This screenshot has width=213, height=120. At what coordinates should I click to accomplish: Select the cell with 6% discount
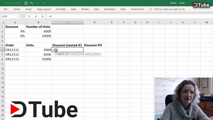(15, 36)
